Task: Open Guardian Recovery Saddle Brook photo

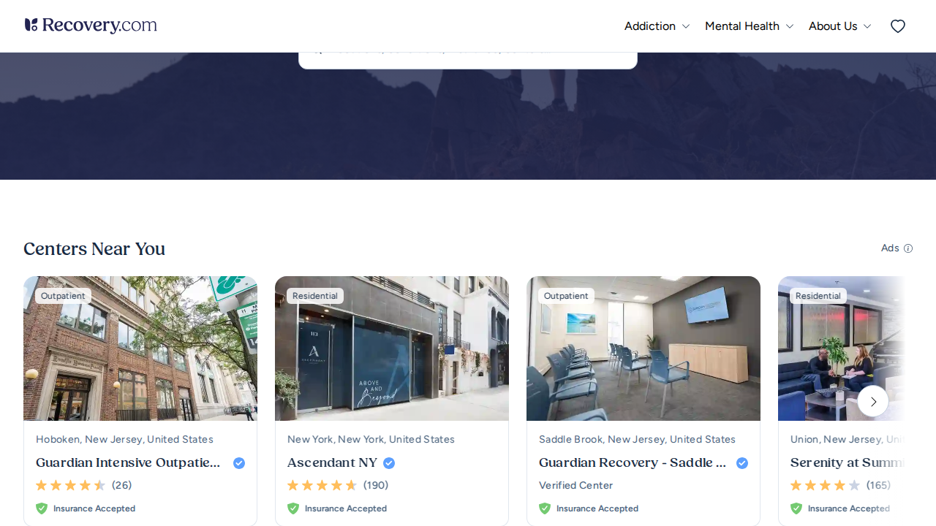Action: [x=643, y=348]
